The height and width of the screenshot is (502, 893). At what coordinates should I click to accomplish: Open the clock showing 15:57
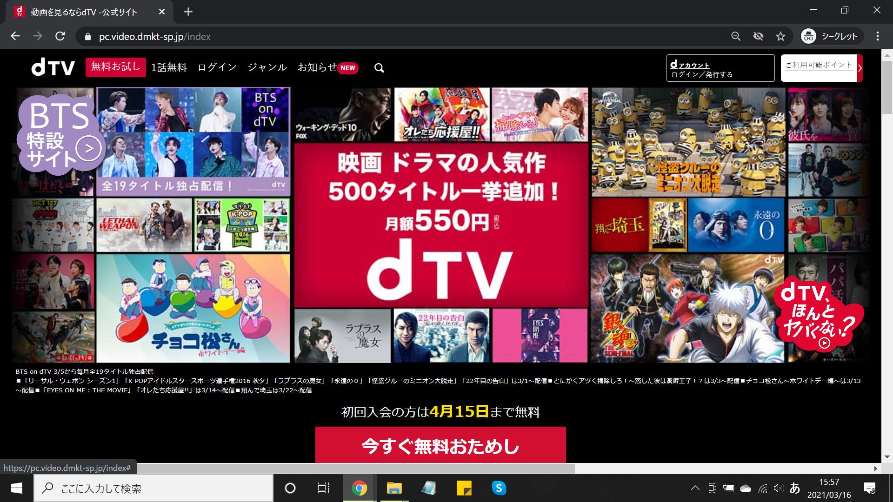click(x=829, y=488)
